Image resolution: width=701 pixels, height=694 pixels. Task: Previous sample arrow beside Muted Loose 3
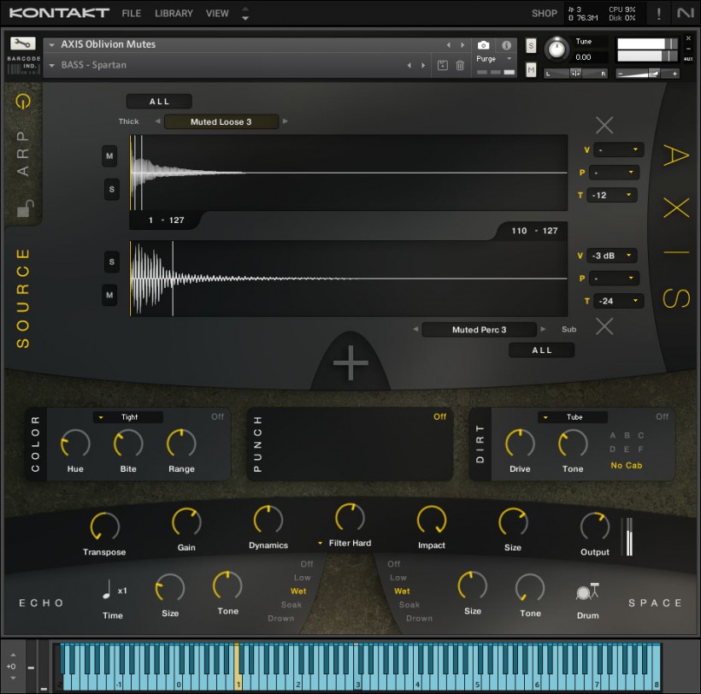[157, 121]
